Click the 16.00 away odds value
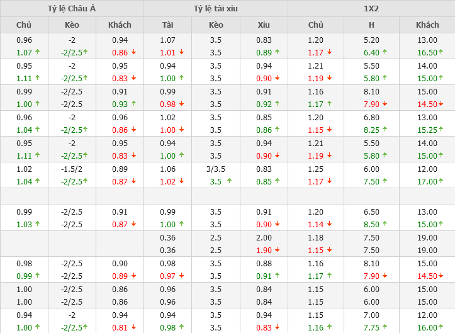455x333 pixels. [427, 327]
